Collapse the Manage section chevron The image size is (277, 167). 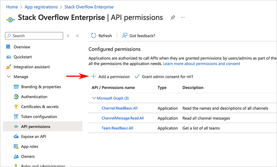(x=9, y=77)
